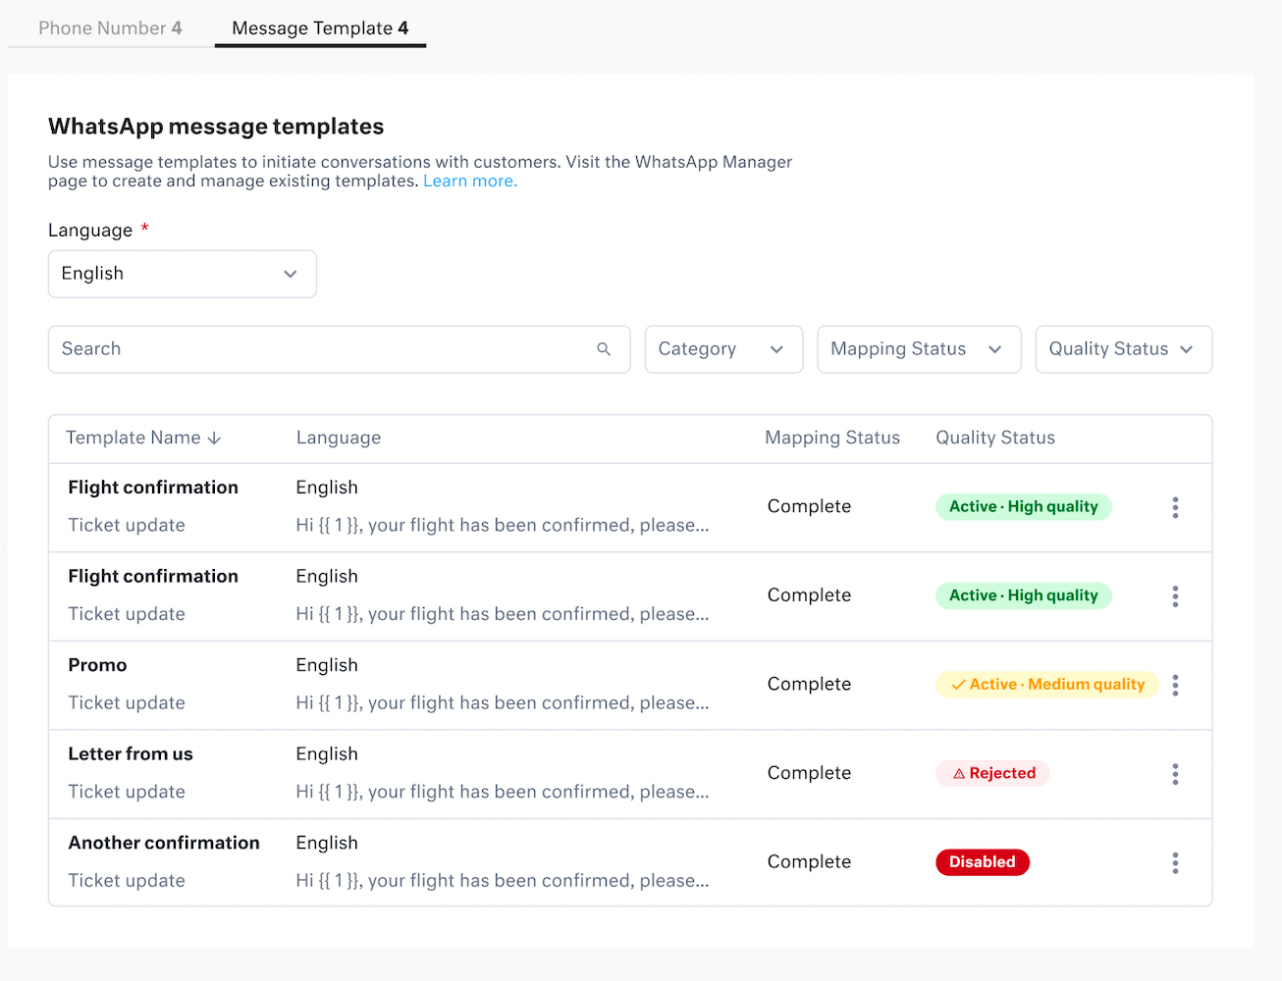Click the Quality Status column header
1282x981 pixels.
tap(994, 439)
